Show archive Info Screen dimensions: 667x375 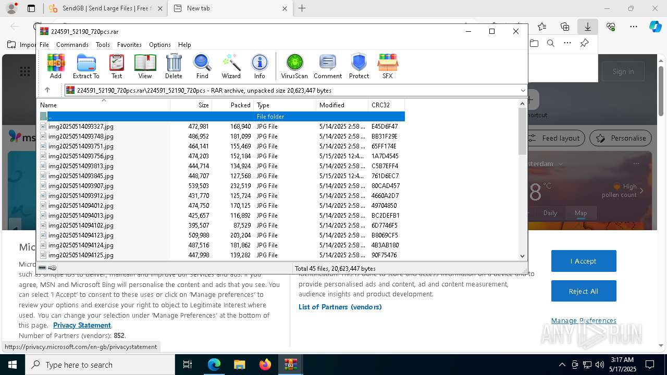coord(260,66)
